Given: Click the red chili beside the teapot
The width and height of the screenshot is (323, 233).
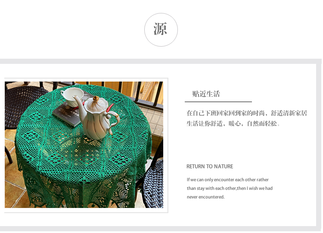Looking at the screenshot, I should [110, 108].
